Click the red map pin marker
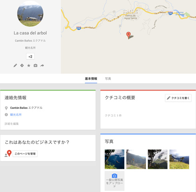Screen dimensions: 196x192 tap(128, 35)
